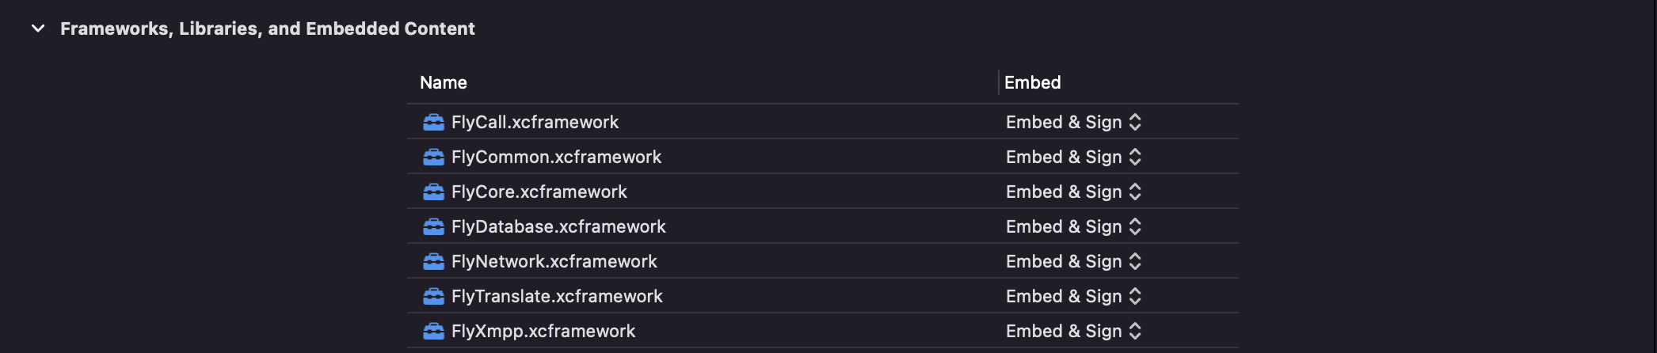Collapse Frameworks, Libraries, and Embedded Content section
Viewport: 1657px width, 353px height.
[38, 28]
